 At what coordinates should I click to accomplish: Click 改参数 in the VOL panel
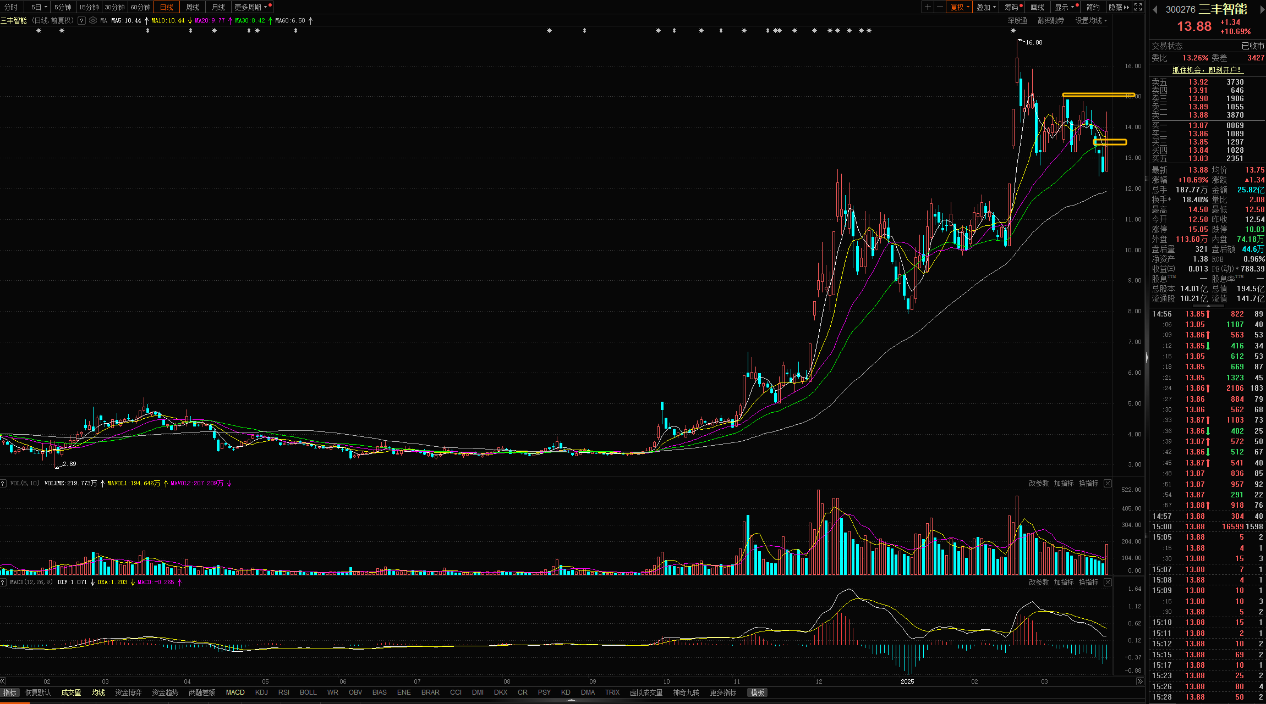point(1039,484)
